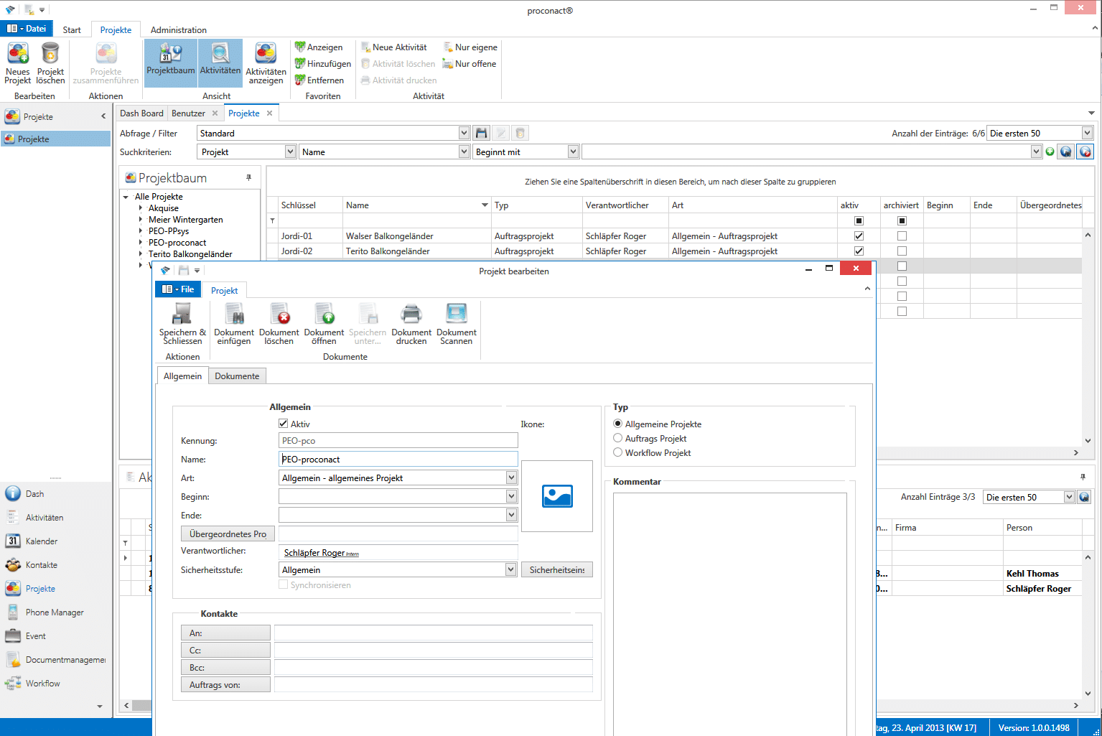
Task: Click Aktivitäten anzeigen icon
Action: click(x=266, y=63)
